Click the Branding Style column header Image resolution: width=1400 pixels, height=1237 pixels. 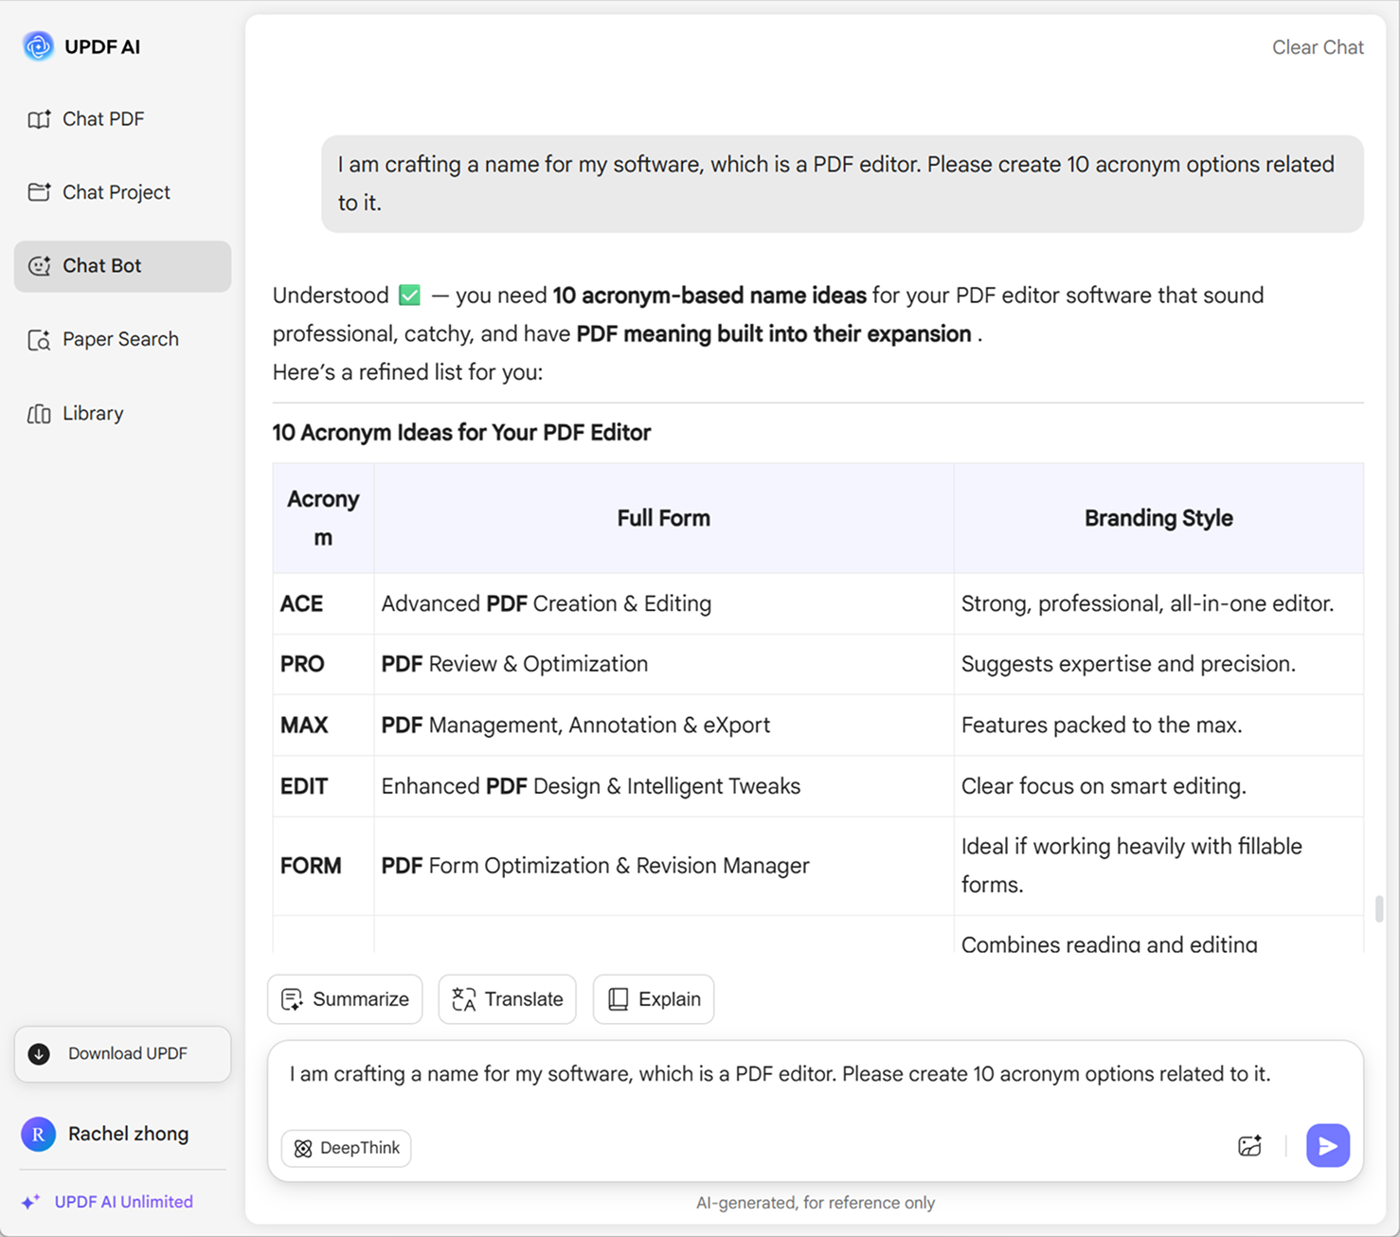point(1158,518)
